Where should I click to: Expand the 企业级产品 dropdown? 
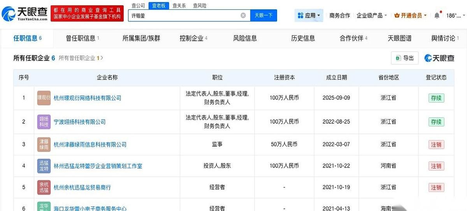click(x=372, y=16)
